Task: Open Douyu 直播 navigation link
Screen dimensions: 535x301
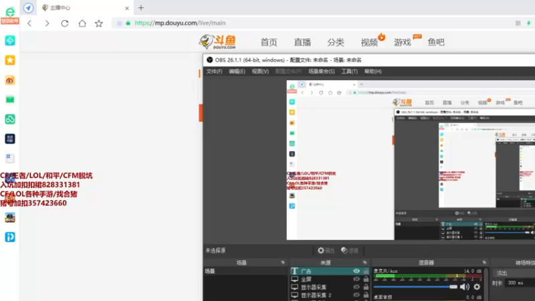Action: click(302, 42)
